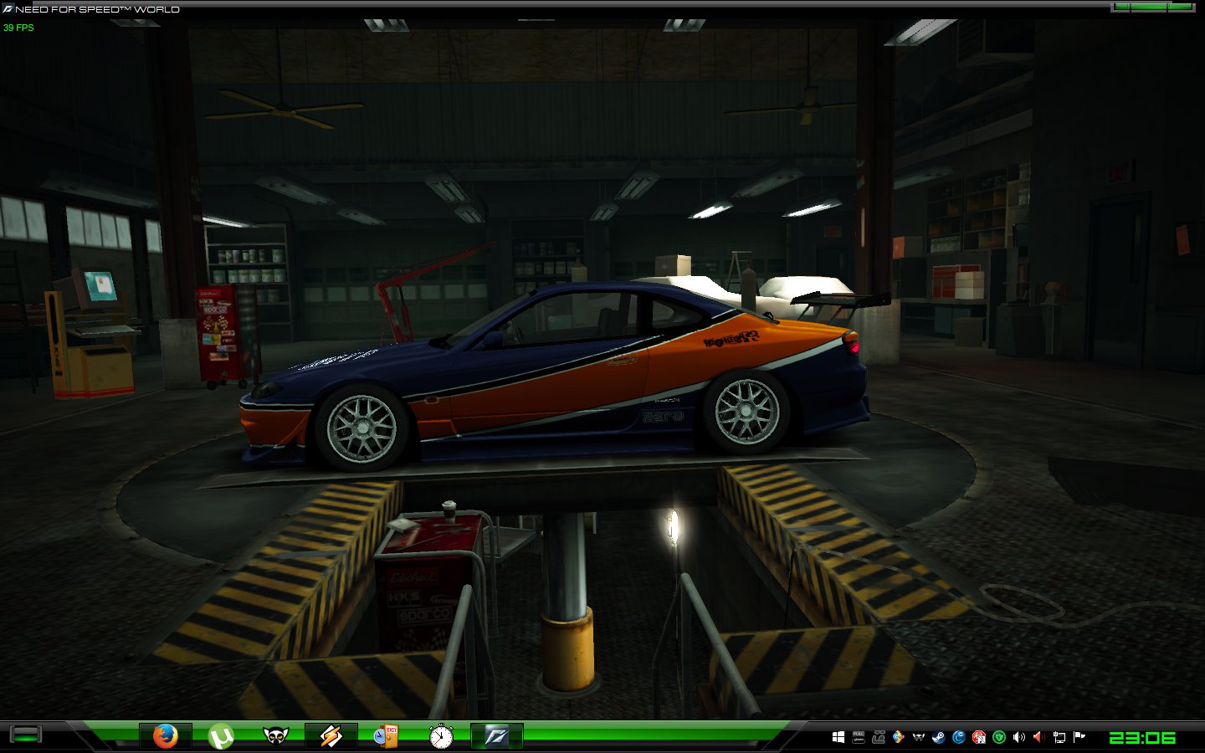Click the Windows logo tray icon
Image resolution: width=1205 pixels, height=753 pixels.
[838, 737]
